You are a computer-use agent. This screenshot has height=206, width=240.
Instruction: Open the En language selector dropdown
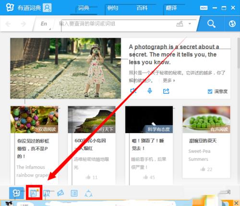coord(44,24)
